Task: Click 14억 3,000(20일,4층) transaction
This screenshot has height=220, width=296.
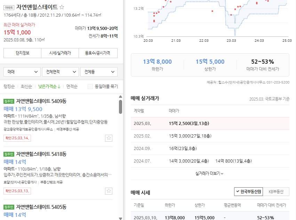Action: click(189, 161)
